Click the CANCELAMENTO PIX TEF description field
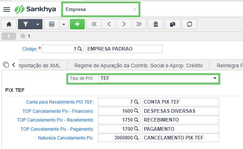The image size is (243, 149). [181, 138]
